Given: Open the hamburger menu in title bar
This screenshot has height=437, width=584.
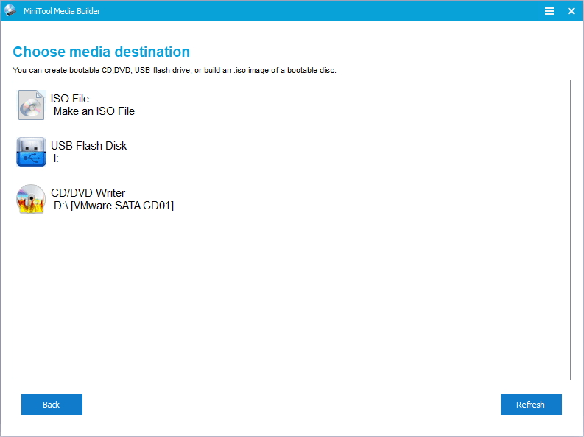Looking at the screenshot, I should coord(549,11).
